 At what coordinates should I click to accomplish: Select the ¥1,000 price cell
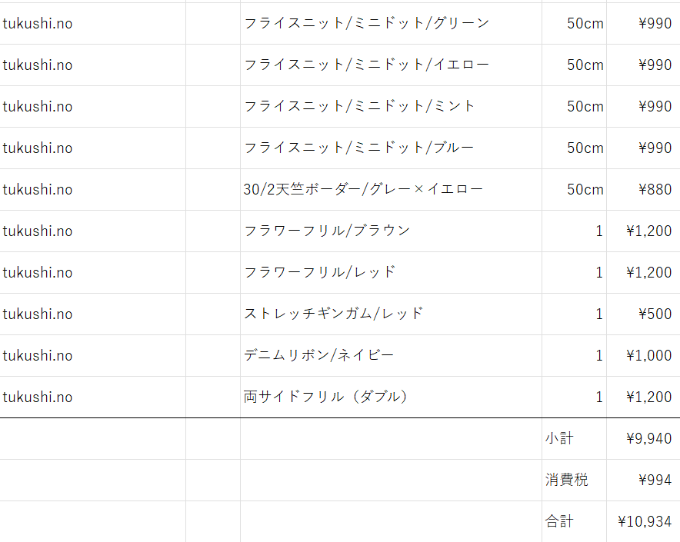point(643,355)
